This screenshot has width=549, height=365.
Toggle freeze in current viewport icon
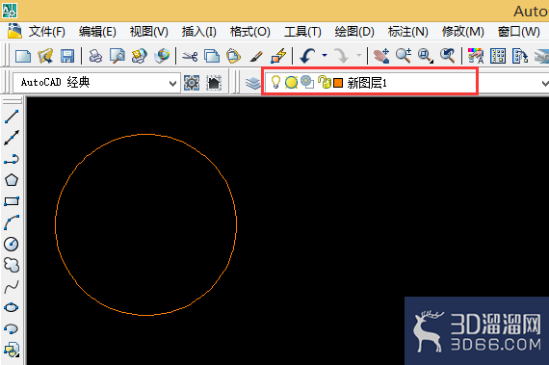(307, 82)
